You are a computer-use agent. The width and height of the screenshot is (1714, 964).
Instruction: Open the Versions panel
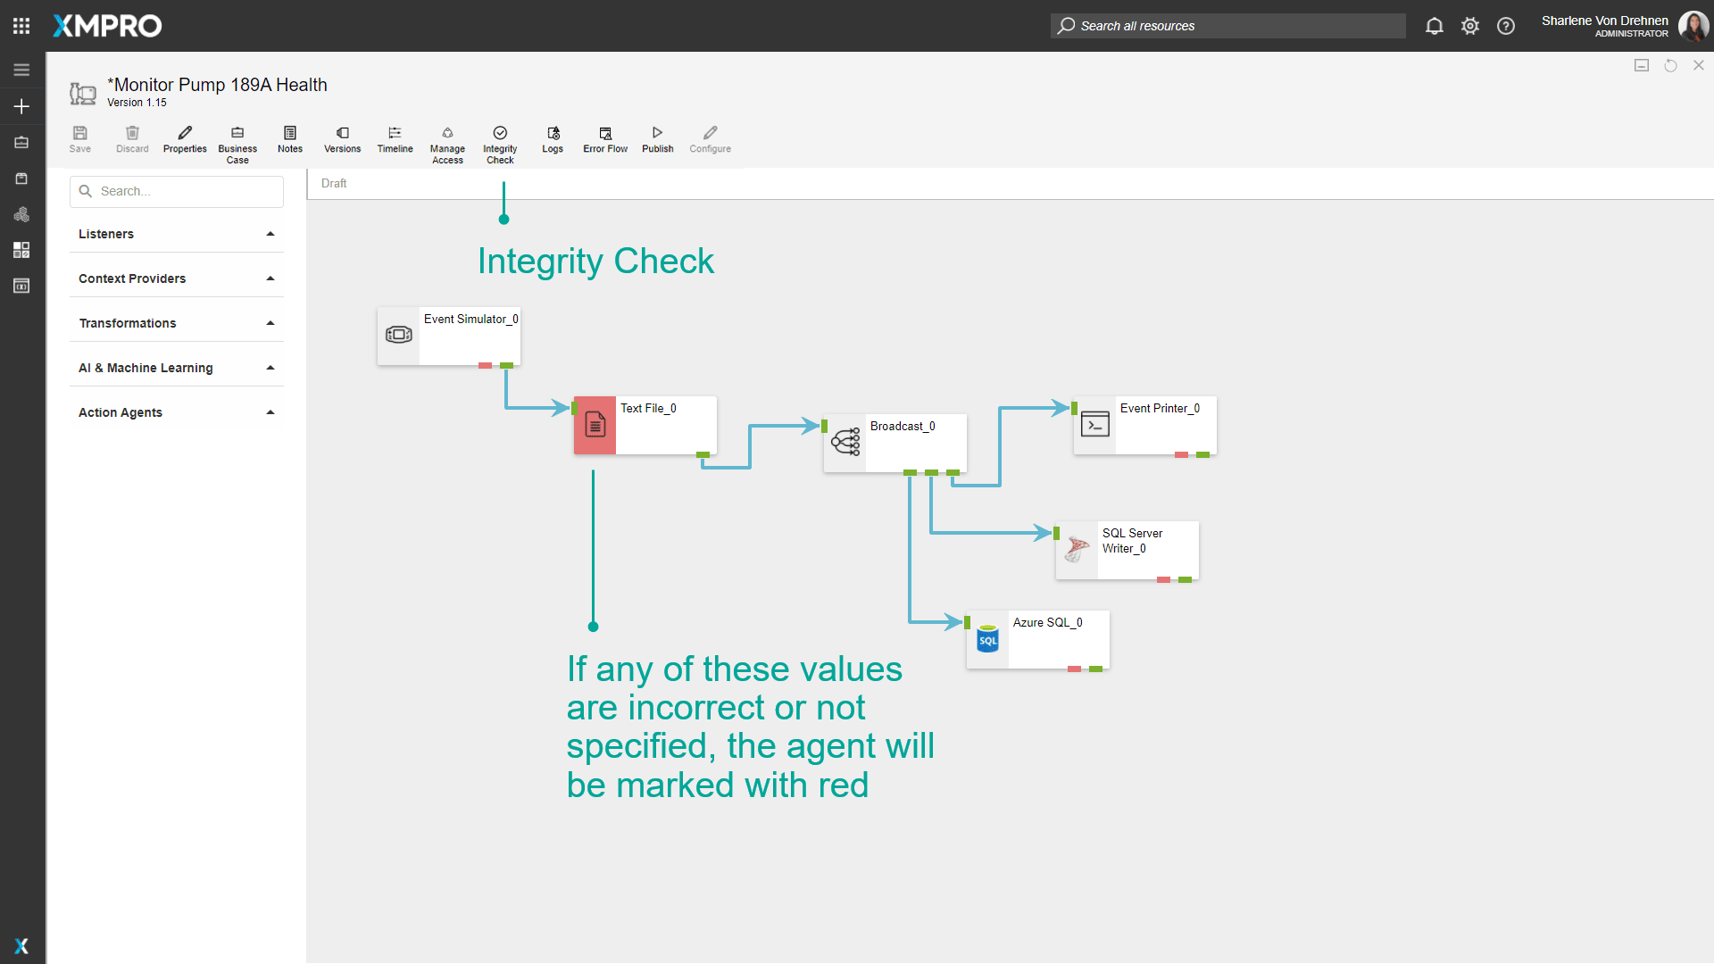point(342,140)
